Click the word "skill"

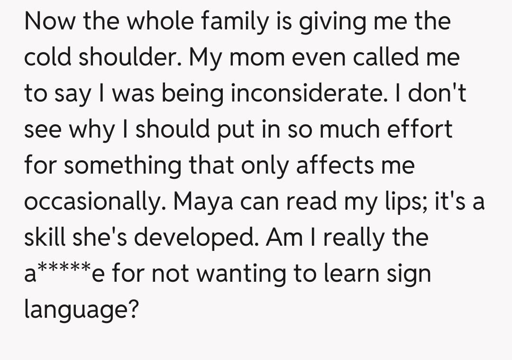tap(44, 237)
